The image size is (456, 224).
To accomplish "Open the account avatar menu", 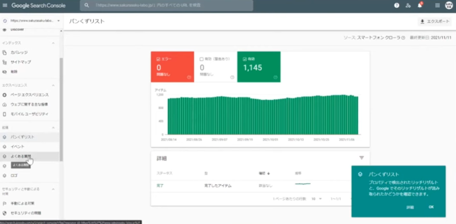I will pyautogui.click(x=449, y=5).
